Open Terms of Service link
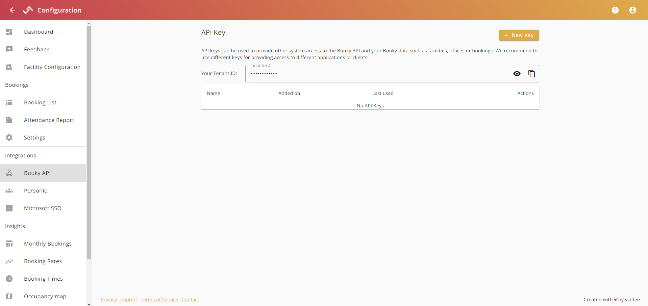 (159, 300)
